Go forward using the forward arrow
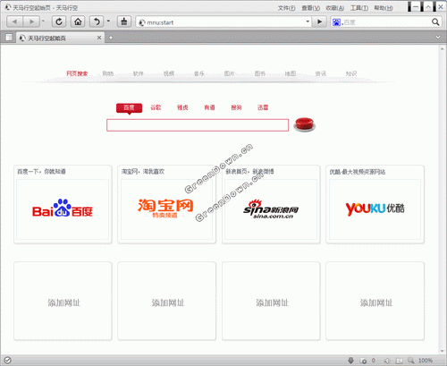Viewport: 447px width, 366px height. coord(31,21)
